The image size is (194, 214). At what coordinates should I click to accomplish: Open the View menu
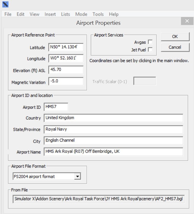click(34, 14)
